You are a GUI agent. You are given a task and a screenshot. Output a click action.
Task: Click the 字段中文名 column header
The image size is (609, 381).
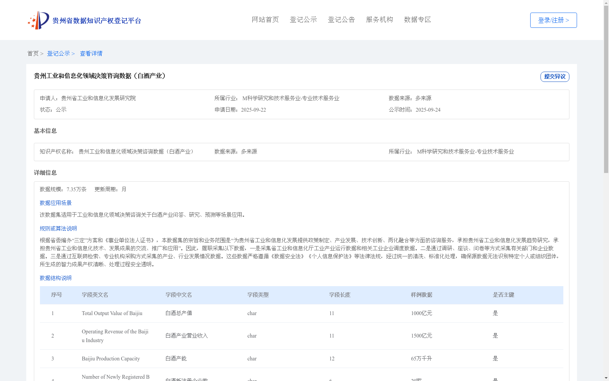tap(179, 295)
